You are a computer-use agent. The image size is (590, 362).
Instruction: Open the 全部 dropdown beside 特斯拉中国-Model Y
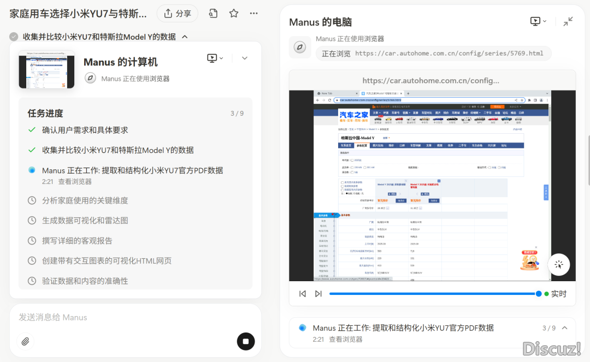coord(386,138)
